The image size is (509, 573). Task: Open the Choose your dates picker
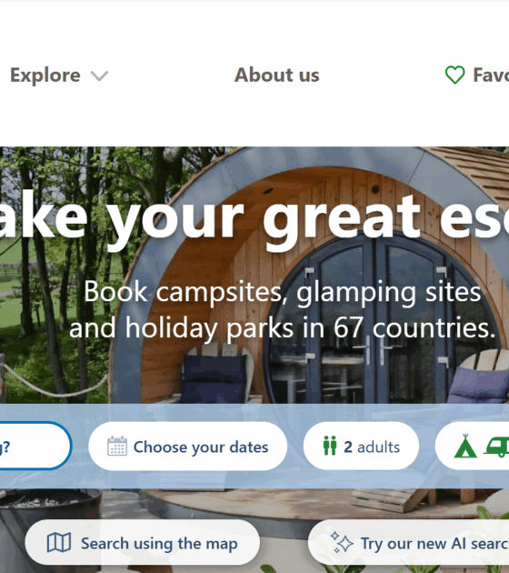[187, 447]
